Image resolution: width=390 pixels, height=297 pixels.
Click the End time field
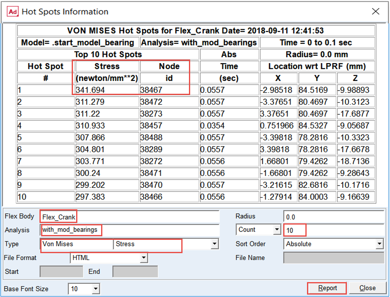tap(135, 271)
